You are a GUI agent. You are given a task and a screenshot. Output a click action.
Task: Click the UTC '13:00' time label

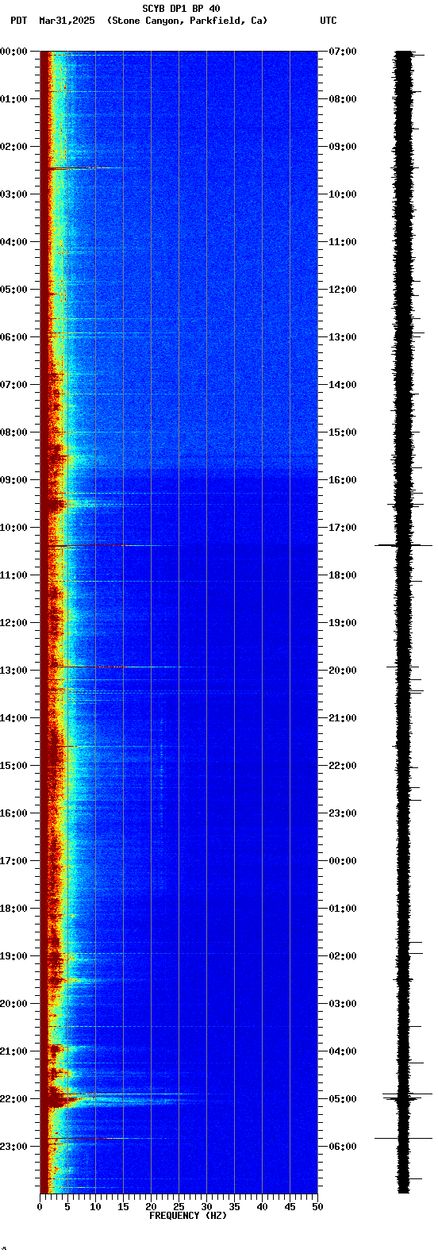[x=343, y=337]
